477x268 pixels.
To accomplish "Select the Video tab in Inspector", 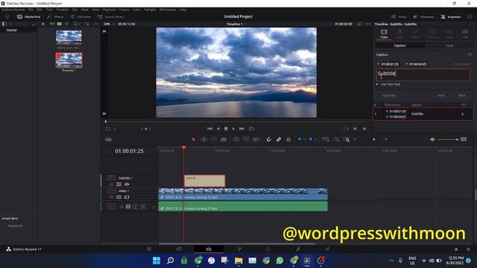I will (384, 33).
